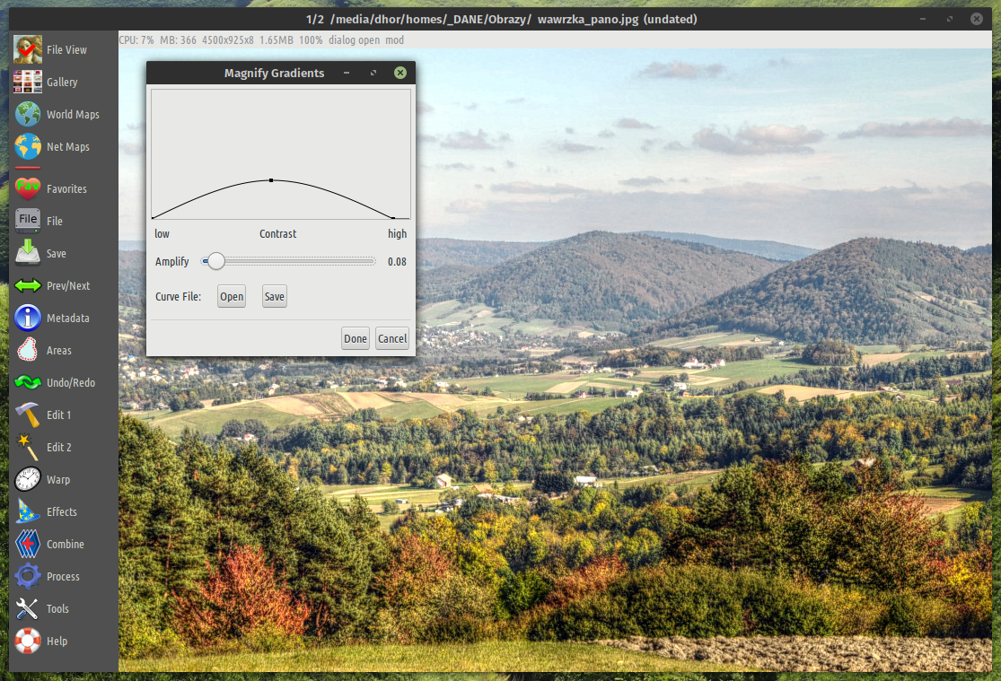Viewport: 1001px width, 681px height.
Task: Open the File menu icon
Action: (x=28, y=220)
